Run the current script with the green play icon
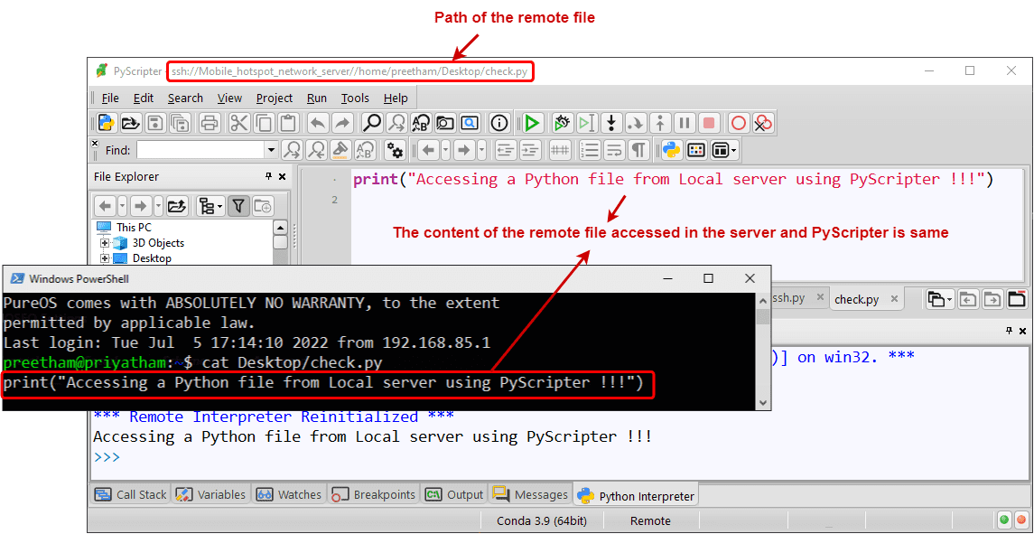The width and height of the screenshot is (1034, 534). pos(532,123)
